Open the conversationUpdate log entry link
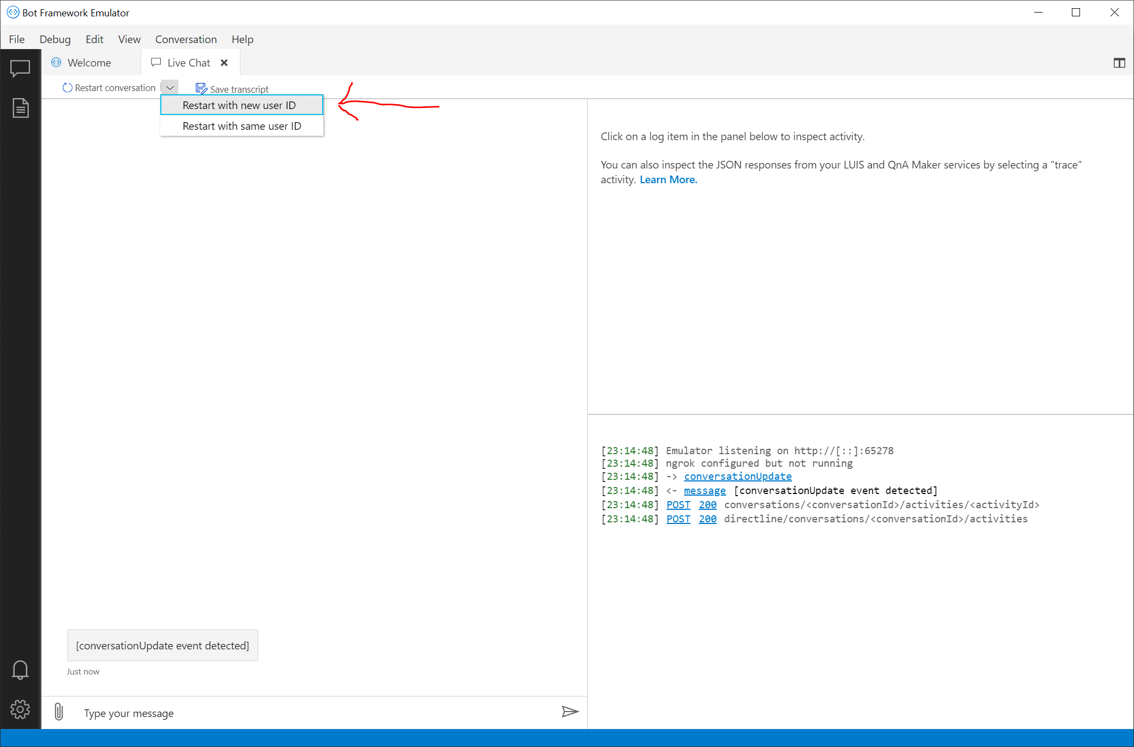This screenshot has height=747, width=1134. pos(738,476)
